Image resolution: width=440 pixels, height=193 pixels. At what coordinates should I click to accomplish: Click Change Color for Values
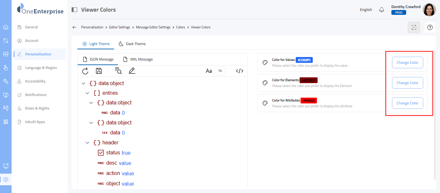[407, 63]
